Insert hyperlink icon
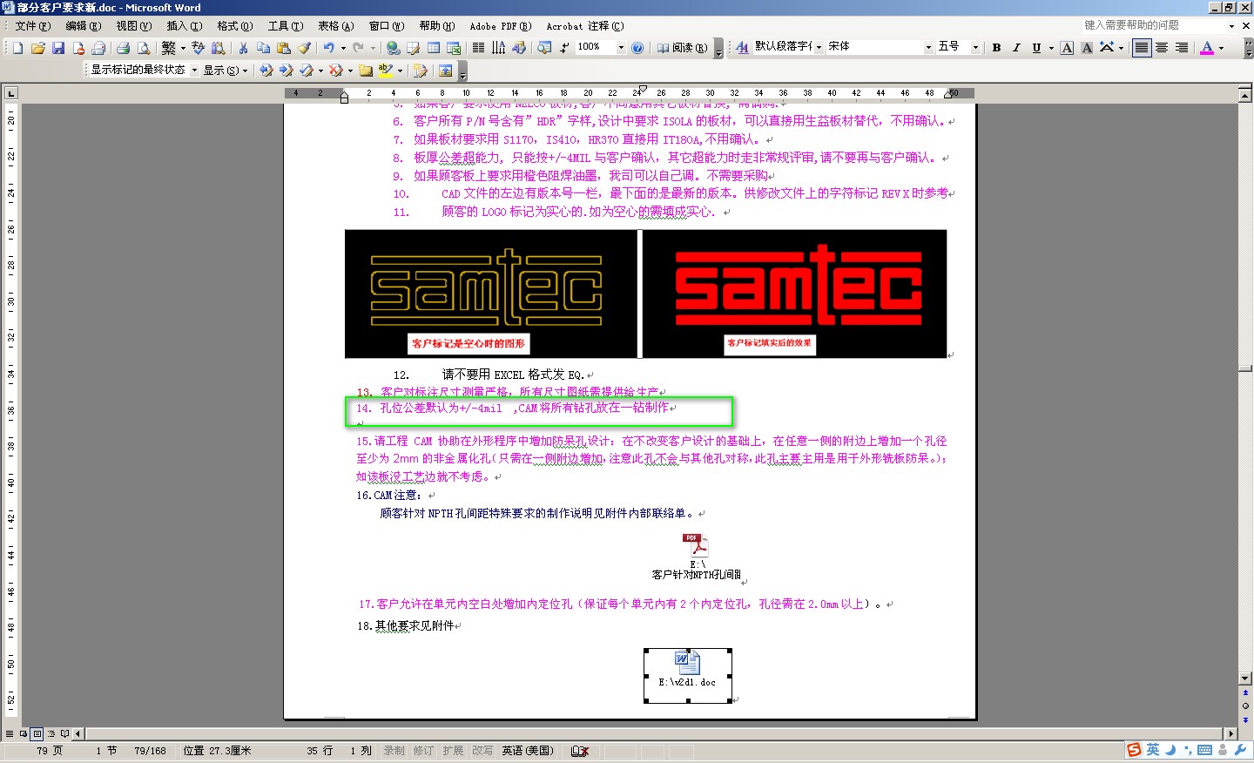Viewport: 1254px width, 763px height. (394, 48)
